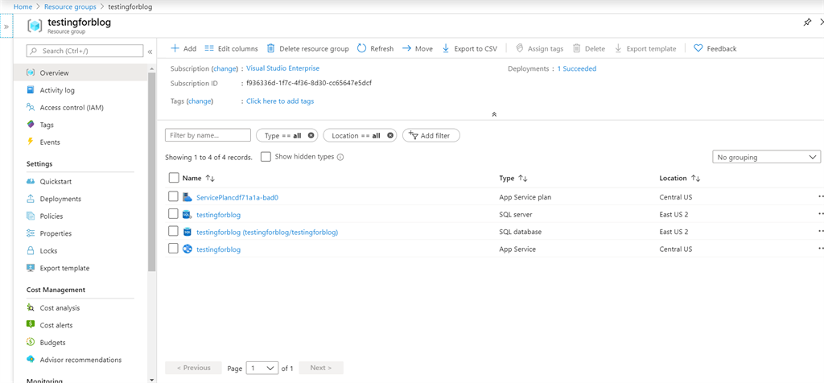Open the Page number dropdown
824x383 pixels.
(262, 369)
